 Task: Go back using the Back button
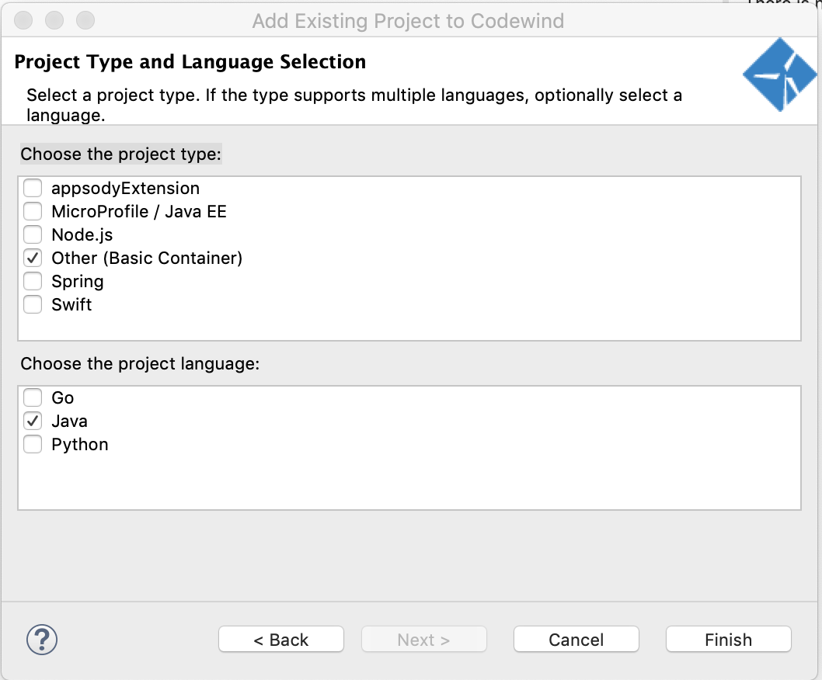click(280, 639)
